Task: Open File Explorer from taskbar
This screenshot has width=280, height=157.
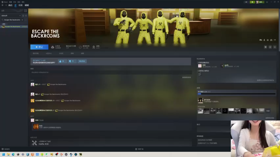Action: coord(8,154)
